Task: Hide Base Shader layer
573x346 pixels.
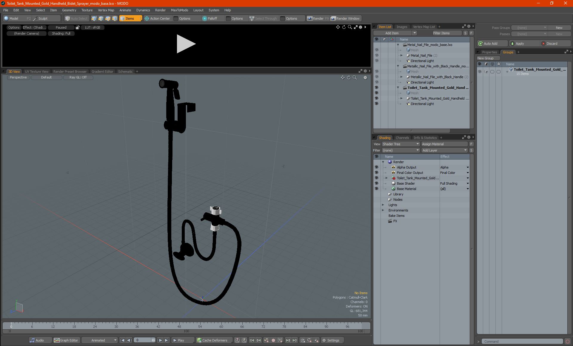Action: (376, 183)
